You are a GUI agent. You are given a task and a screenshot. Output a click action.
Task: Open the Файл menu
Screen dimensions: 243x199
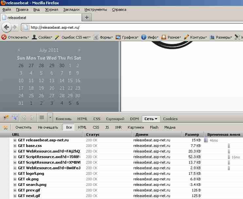coord(7,9)
